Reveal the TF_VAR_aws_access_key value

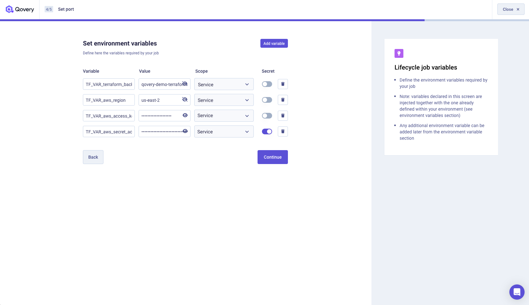click(185, 115)
